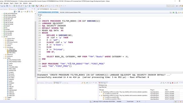Collapse the Tables folder
The image size is (183, 103).
(x=4, y=58)
